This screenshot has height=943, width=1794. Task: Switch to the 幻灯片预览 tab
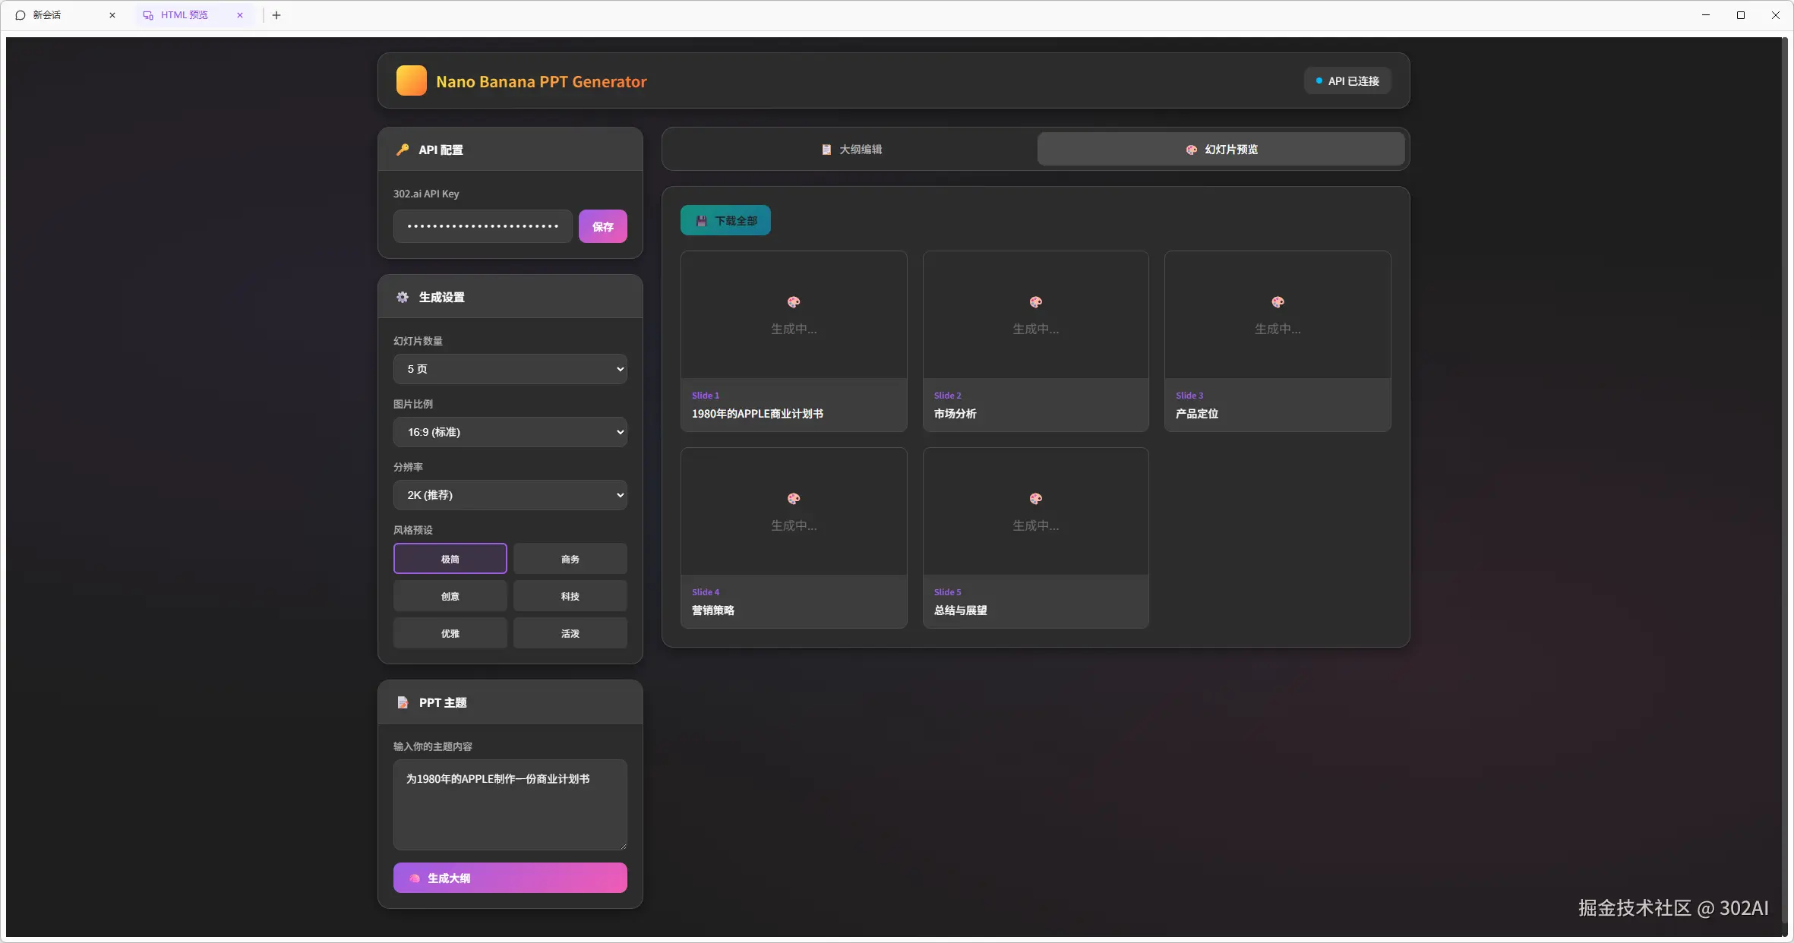coord(1221,150)
